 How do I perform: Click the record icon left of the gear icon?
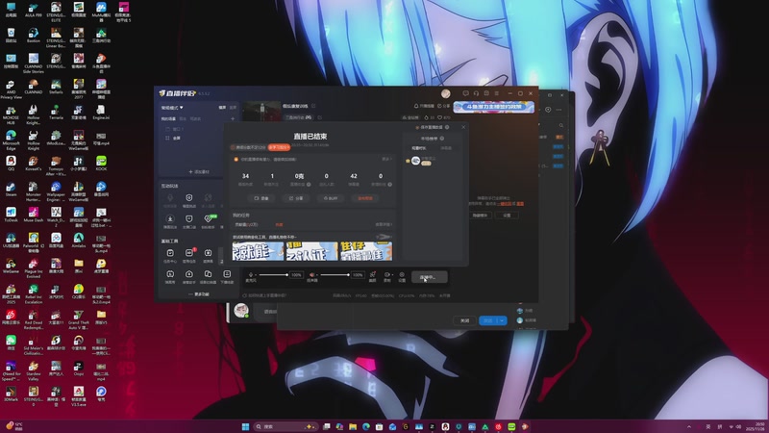coord(387,275)
